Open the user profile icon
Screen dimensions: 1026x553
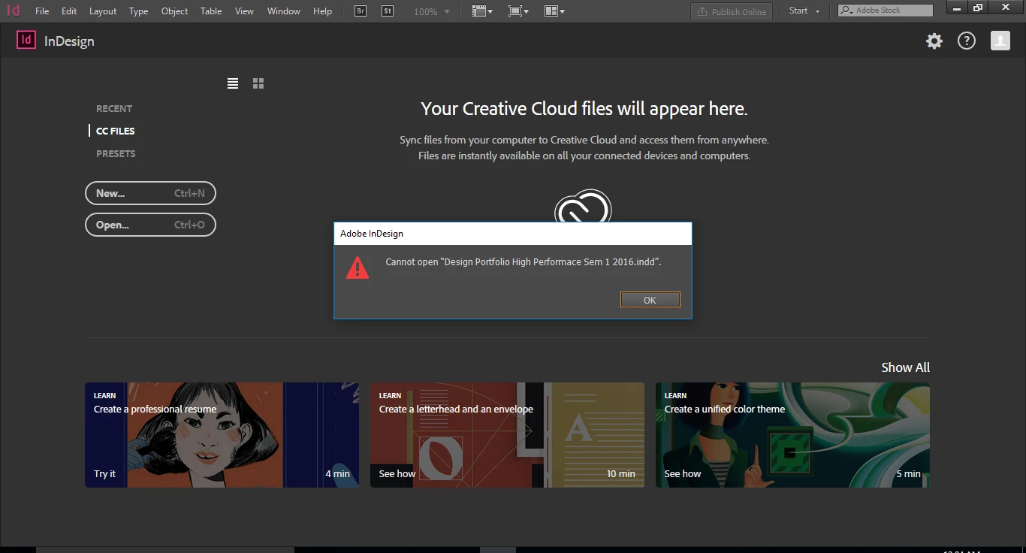pyautogui.click(x=1000, y=41)
